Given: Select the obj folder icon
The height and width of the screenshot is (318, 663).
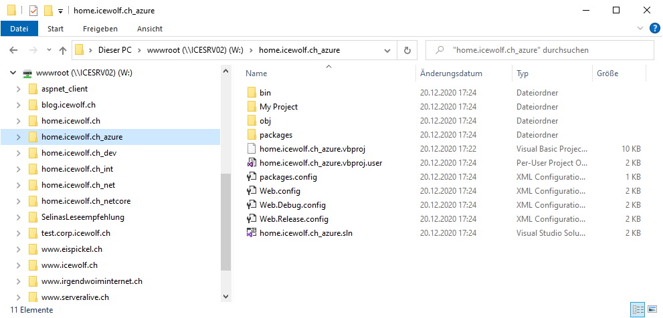Looking at the screenshot, I should coord(251,121).
